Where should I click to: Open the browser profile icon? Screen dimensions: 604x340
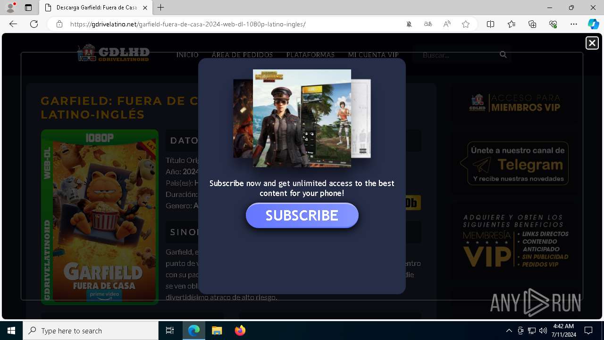pos(10,8)
